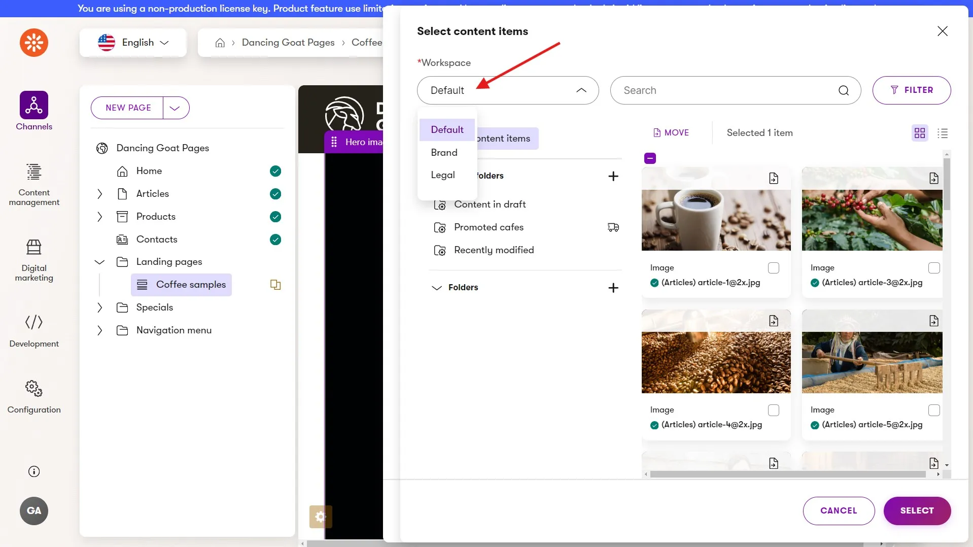
Task: Add a new smart folder
Action: pos(613,176)
